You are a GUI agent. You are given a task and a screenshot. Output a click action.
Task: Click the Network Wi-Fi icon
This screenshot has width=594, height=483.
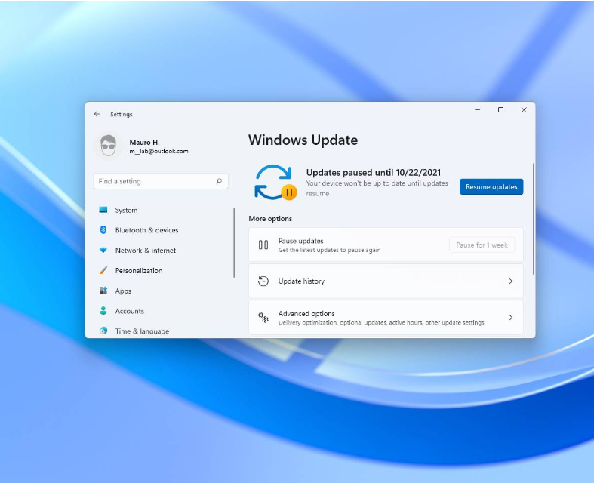tap(103, 250)
